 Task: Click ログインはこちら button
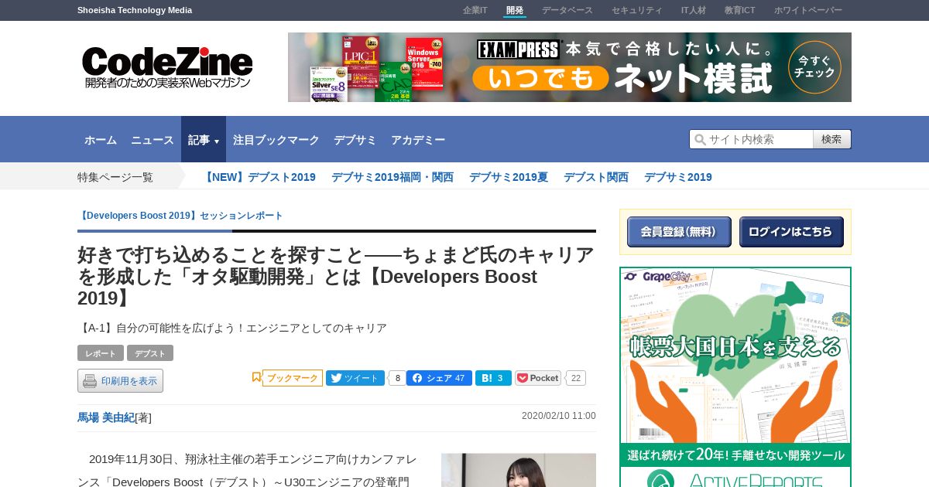point(791,232)
